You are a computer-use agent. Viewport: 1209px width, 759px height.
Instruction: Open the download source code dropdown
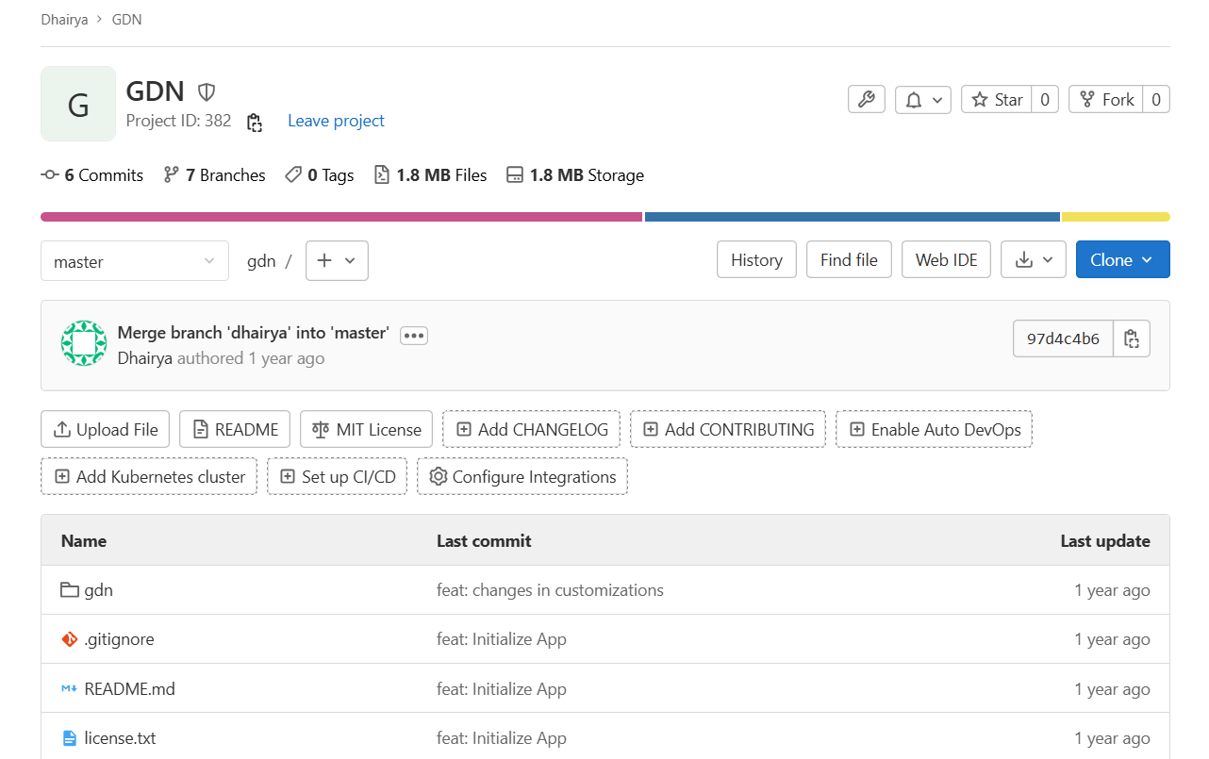[x=1034, y=260]
